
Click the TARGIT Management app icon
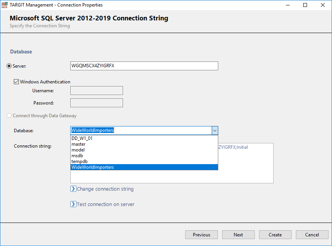point(5,5)
